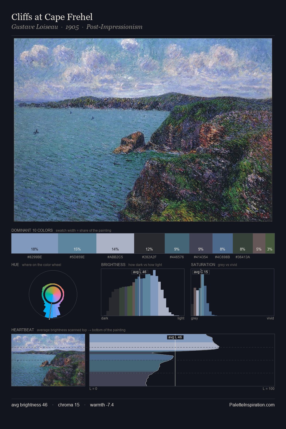Viewport: 286px width, 429px height.
Task: Click the #414354 dark purple-grey swatch
Action: 201,243
